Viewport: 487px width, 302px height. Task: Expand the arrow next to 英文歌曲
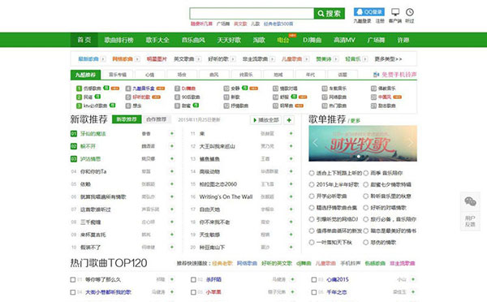point(199,58)
